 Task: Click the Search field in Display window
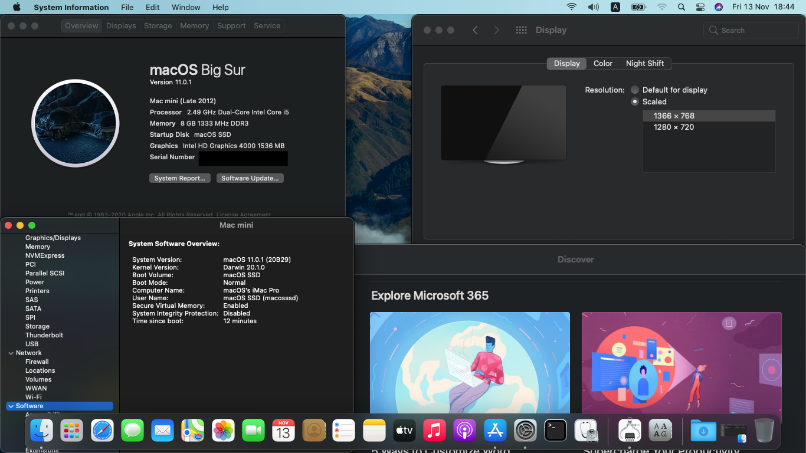(751, 30)
